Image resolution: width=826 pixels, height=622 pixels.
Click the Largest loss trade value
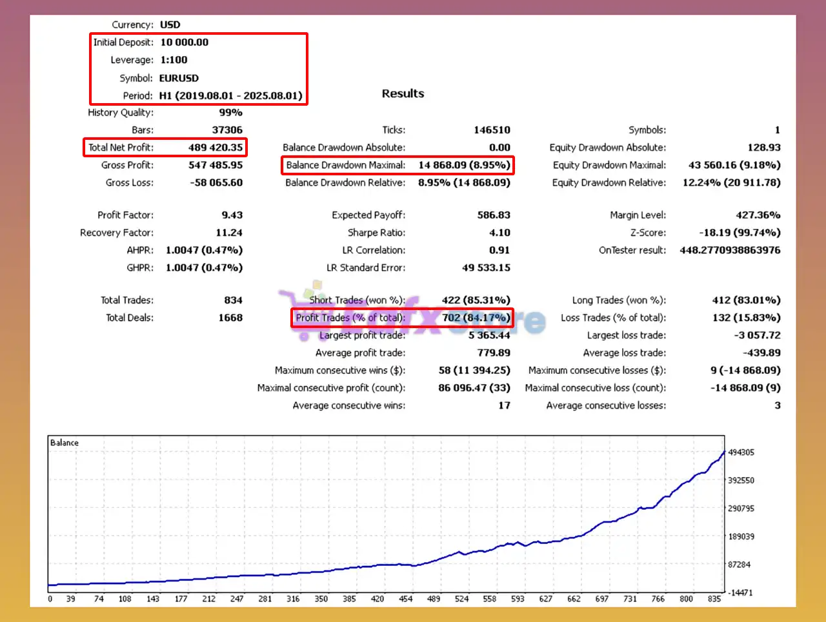coord(756,335)
